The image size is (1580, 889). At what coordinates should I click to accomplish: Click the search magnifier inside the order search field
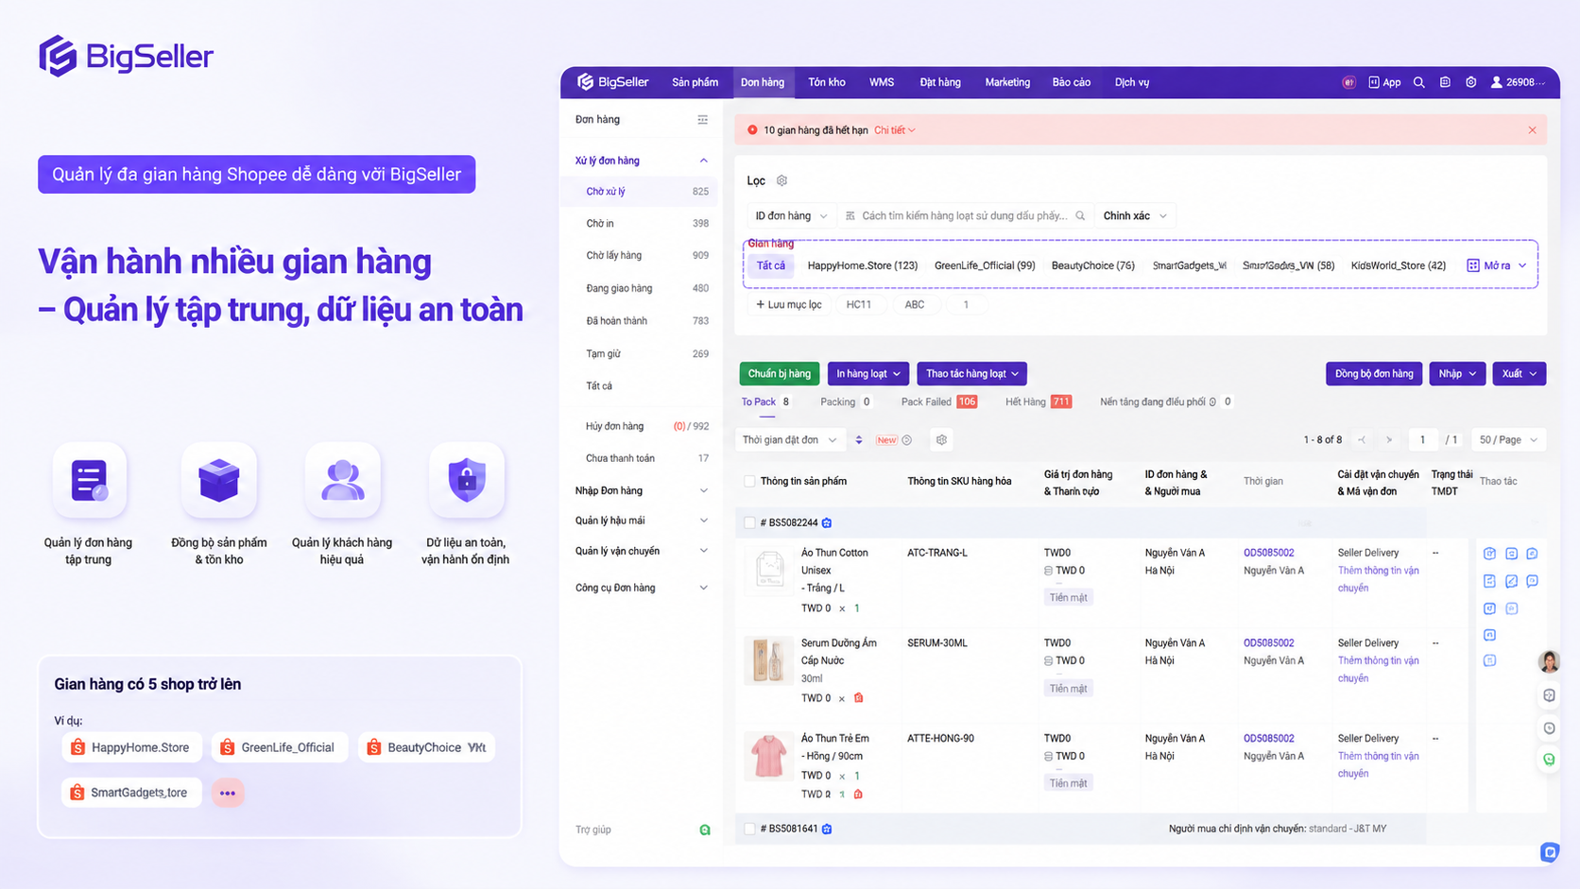[1080, 215]
